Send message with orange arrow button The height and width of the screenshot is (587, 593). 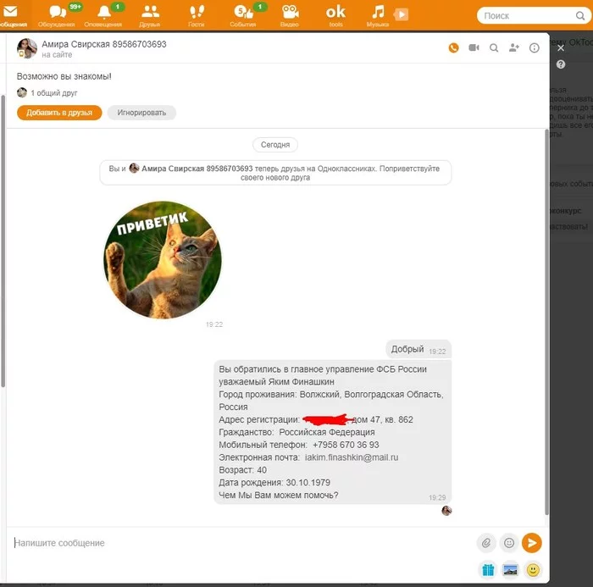click(x=532, y=543)
